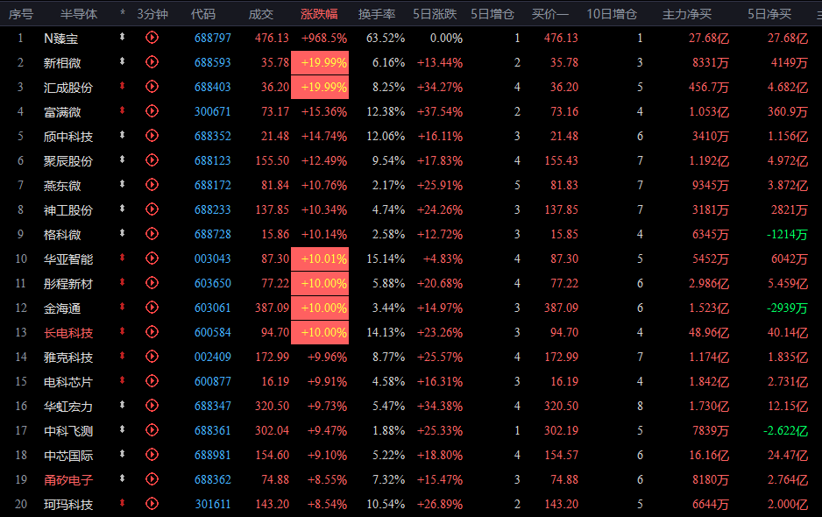Open 3-minute chart icon for 中芯国际
Viewport: 822px width, 517px height.
coord(152,455)
